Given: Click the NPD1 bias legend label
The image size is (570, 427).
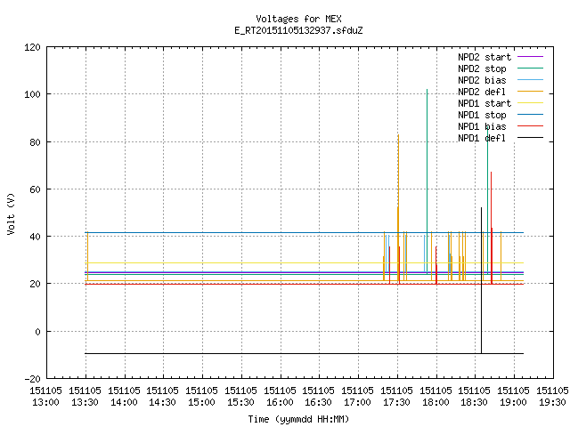Looking at the screenshot, I should (x=482, y=126).
